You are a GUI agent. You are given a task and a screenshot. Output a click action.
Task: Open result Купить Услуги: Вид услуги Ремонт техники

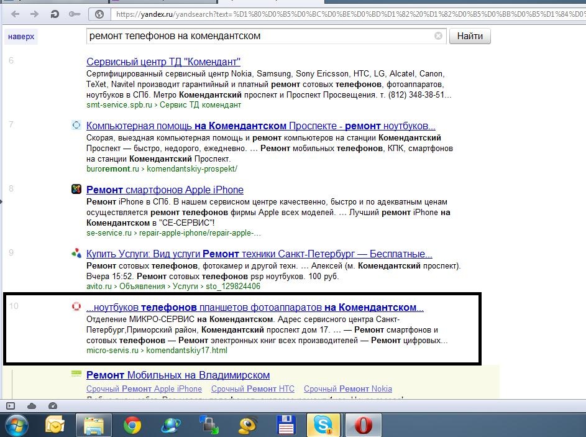pyautogui.click(x=259, y=254)
